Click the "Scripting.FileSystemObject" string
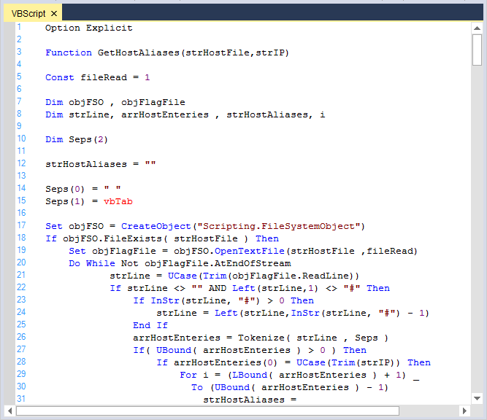 coord(279,227)
